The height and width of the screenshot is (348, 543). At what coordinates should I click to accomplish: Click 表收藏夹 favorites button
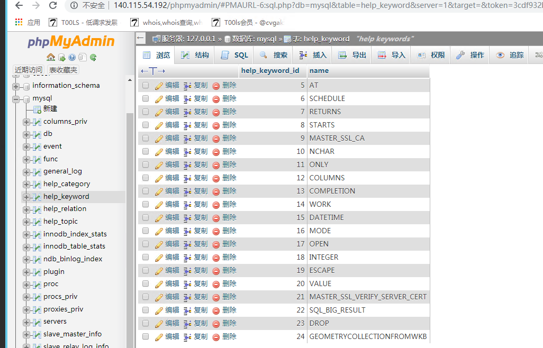tap(63, 70)
